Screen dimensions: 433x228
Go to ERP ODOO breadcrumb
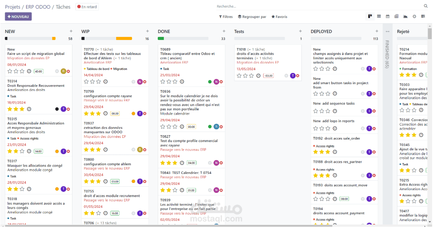tap(38, 6)
